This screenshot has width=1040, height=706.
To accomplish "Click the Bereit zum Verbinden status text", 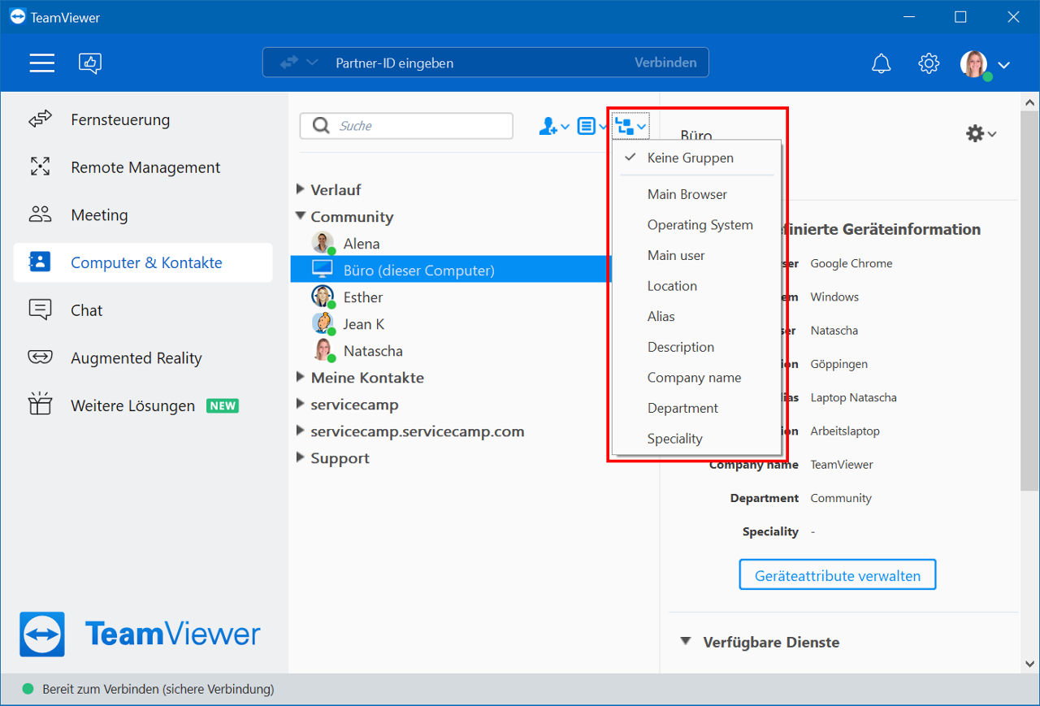I will [x=158, y=689].
